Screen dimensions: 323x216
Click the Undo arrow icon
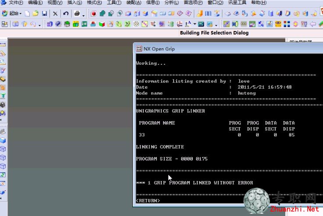pos(66,14)
